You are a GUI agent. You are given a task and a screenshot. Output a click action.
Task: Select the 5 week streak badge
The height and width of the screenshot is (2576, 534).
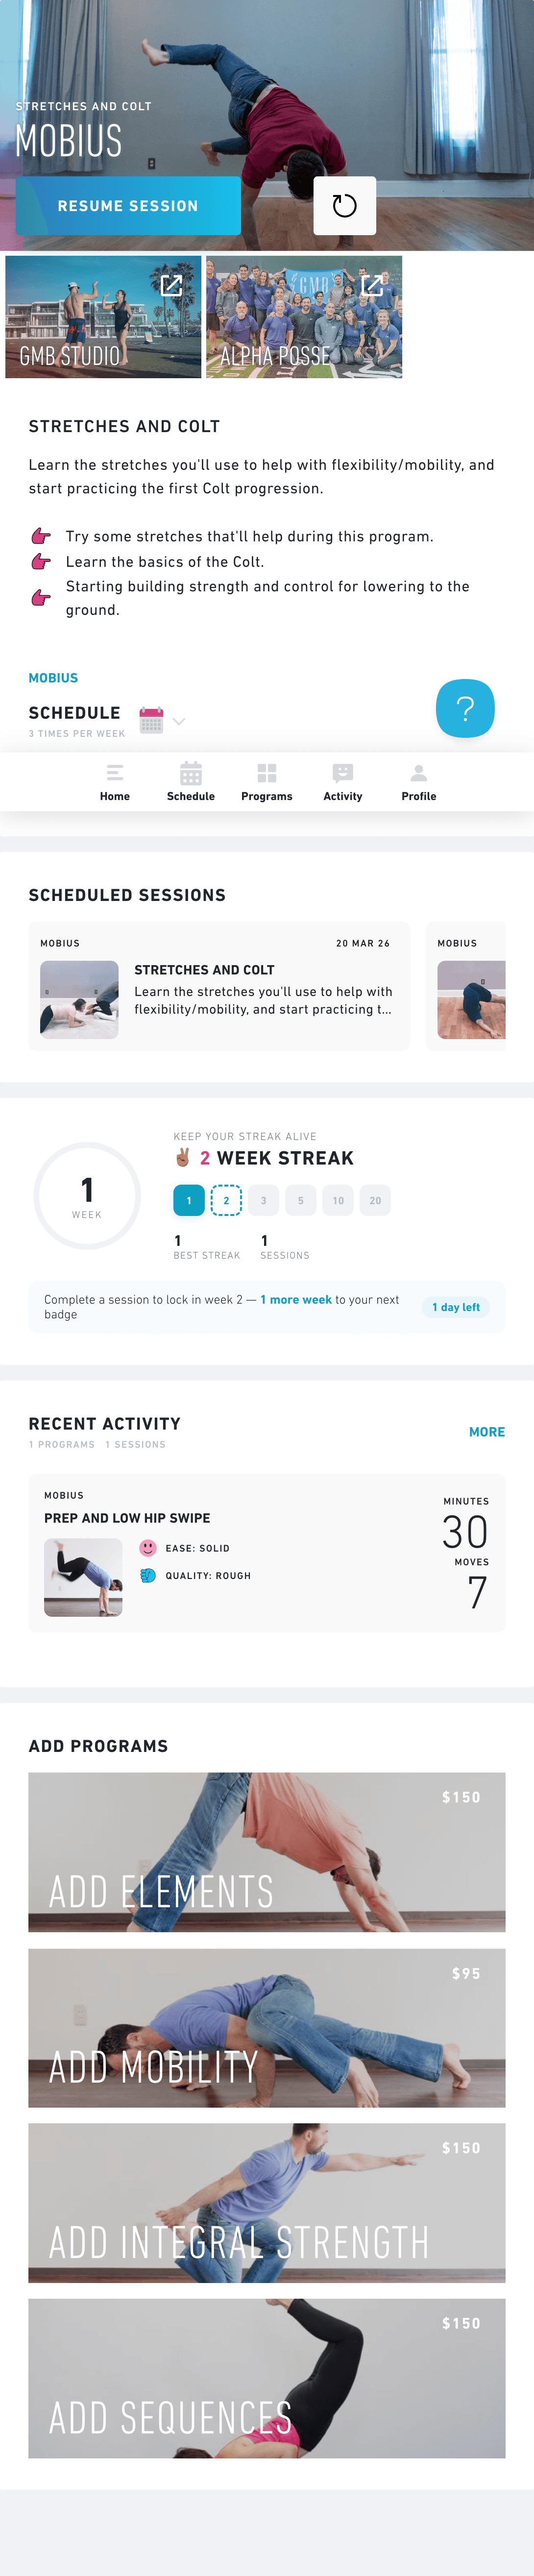(301, 1200)
